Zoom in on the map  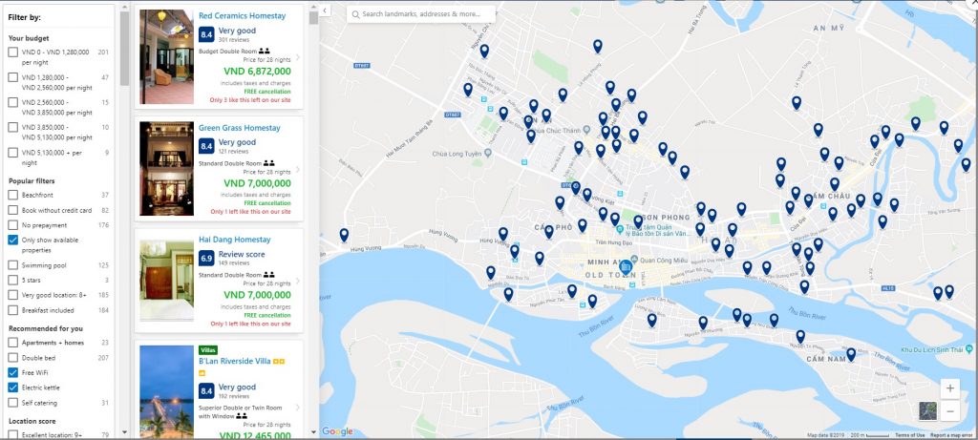(x=949, y=388)
